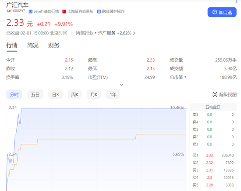
Task: Click the 昨收 value 2.12
Action: coord(69,69)
